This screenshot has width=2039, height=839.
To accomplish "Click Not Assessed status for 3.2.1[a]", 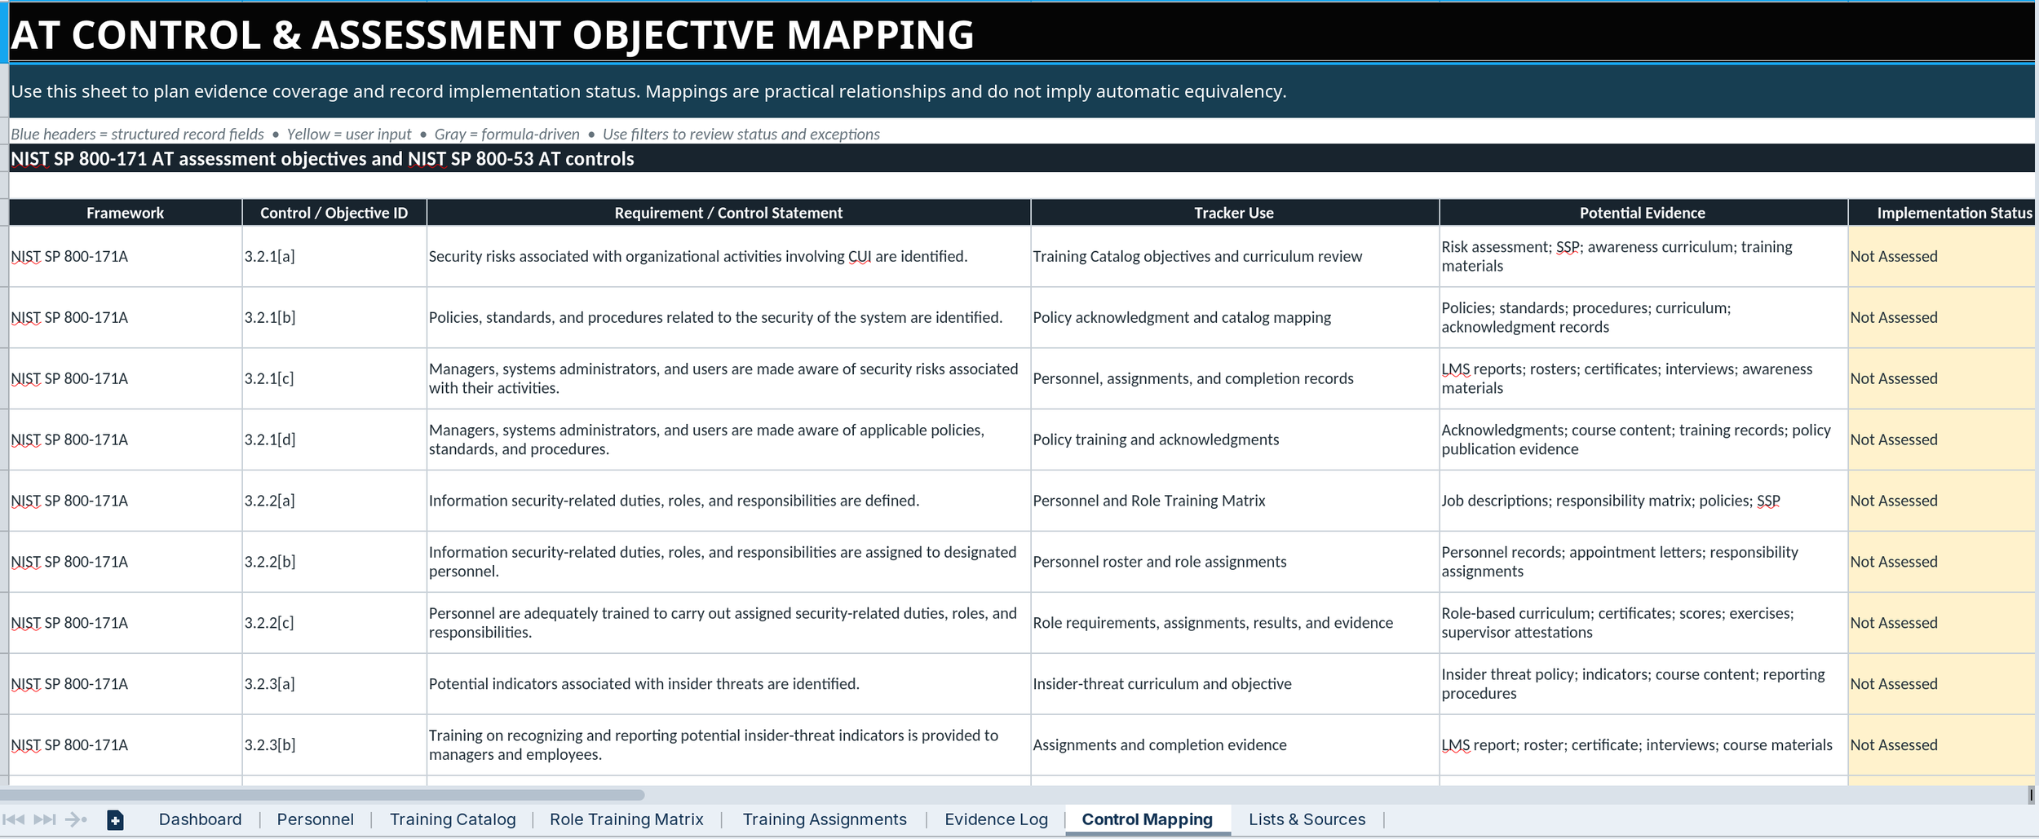I will click(x=1942, y=256).
